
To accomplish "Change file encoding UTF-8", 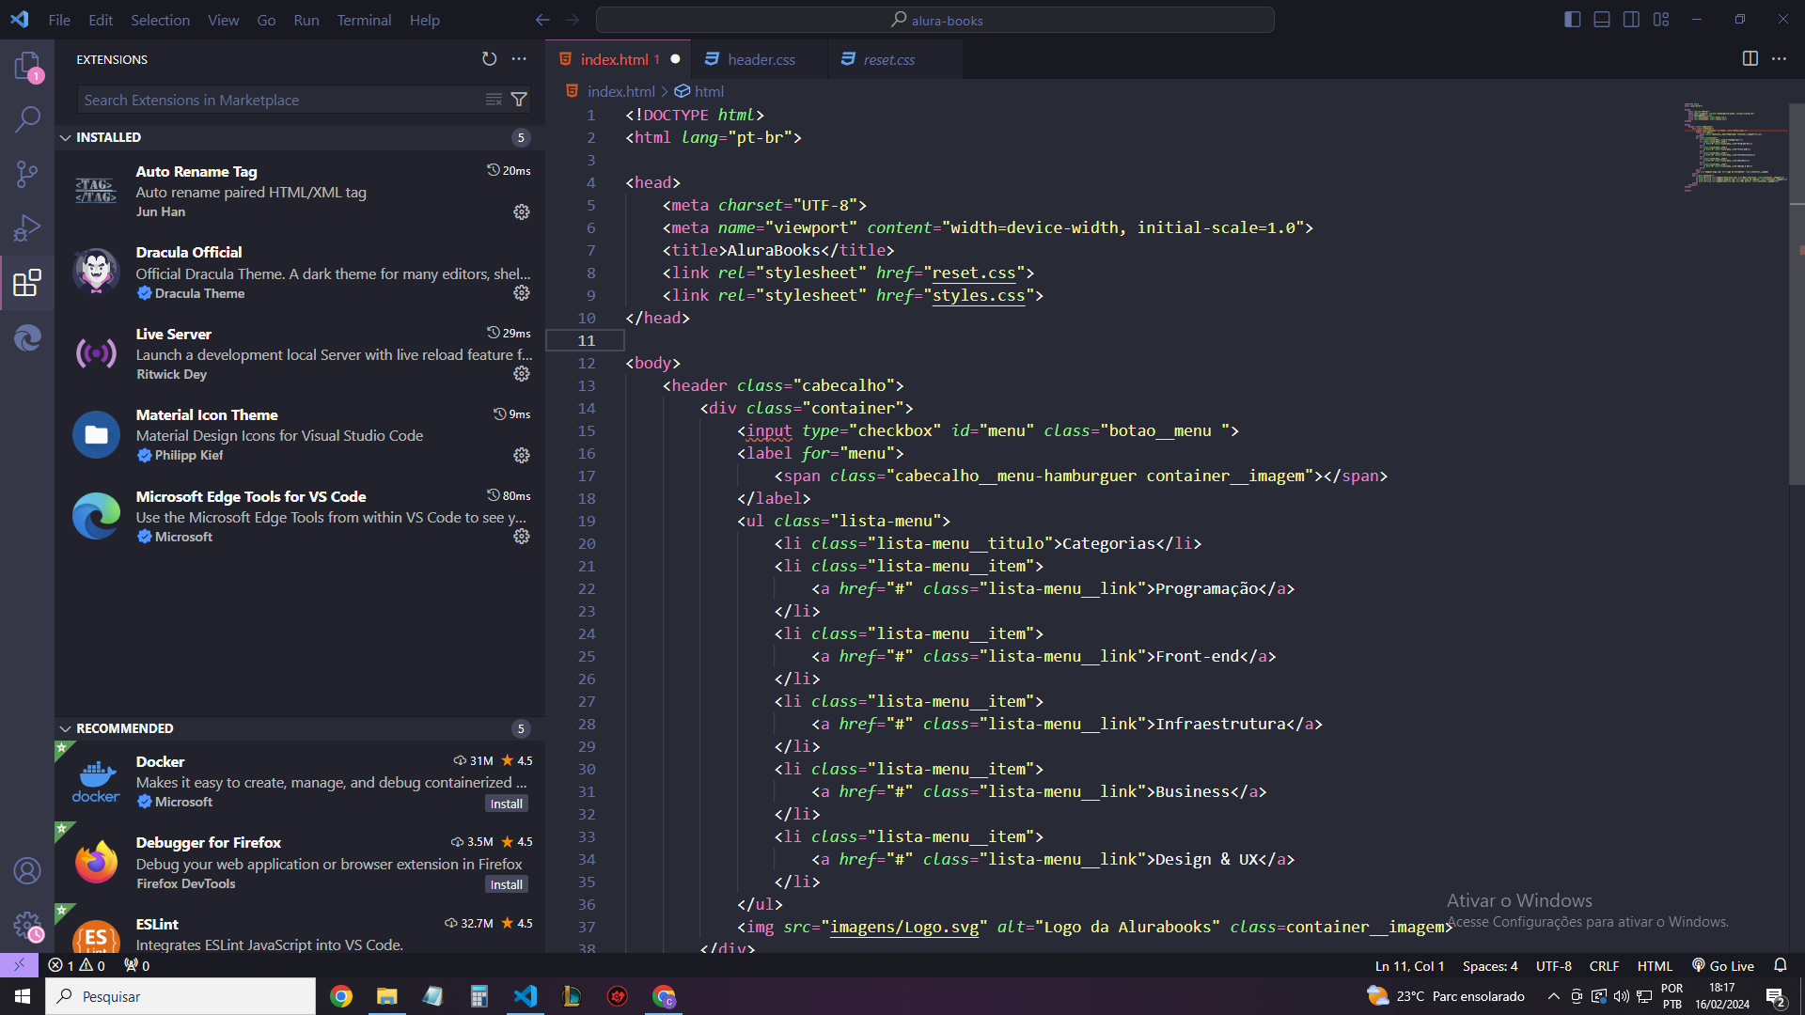I will click(x=1554, y=966).
